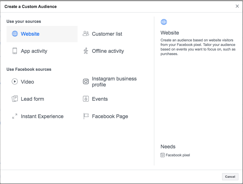The width and height of the screenshot is (243, 184).
Task: Click the large globe icon in details pane
Action: point(164,22)
